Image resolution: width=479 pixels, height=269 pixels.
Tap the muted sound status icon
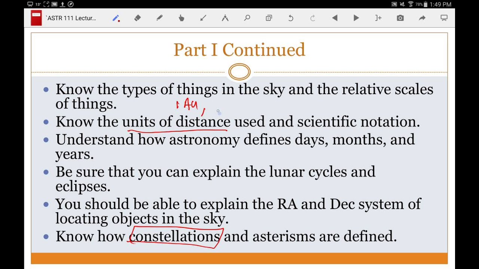click(x=402, y=4)
